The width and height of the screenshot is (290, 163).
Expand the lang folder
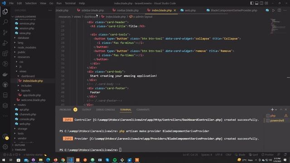20,43
